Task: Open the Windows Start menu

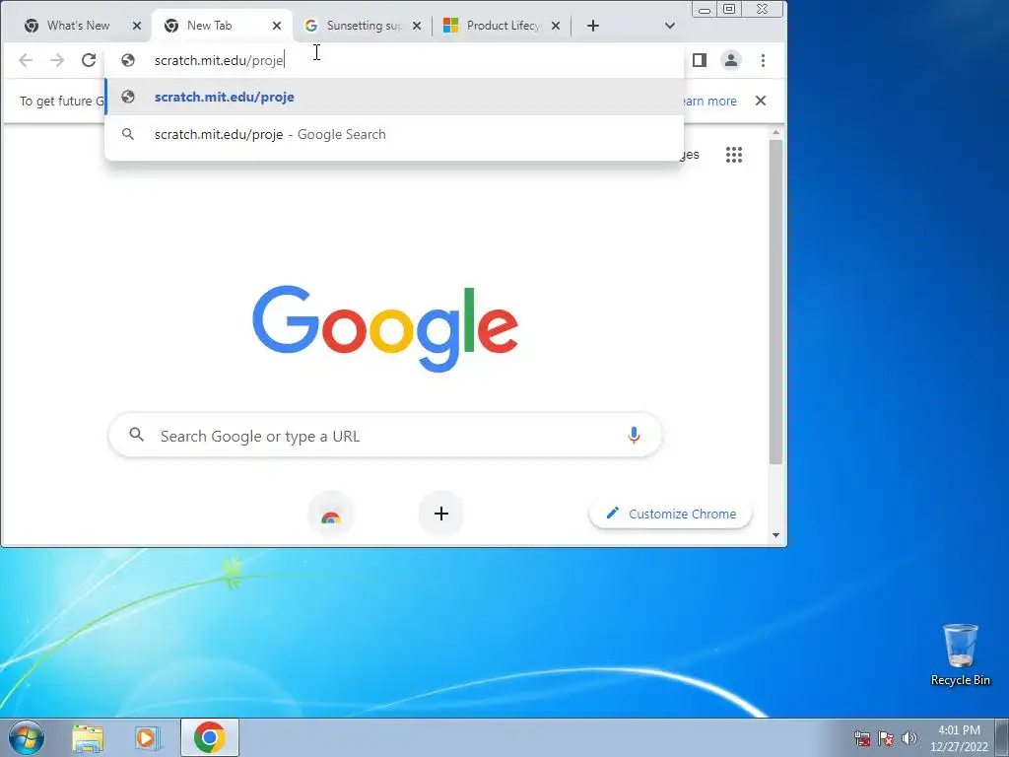Action: (27, 737)
